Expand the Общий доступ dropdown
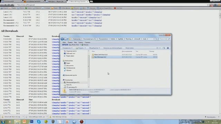 pos(94,48)
